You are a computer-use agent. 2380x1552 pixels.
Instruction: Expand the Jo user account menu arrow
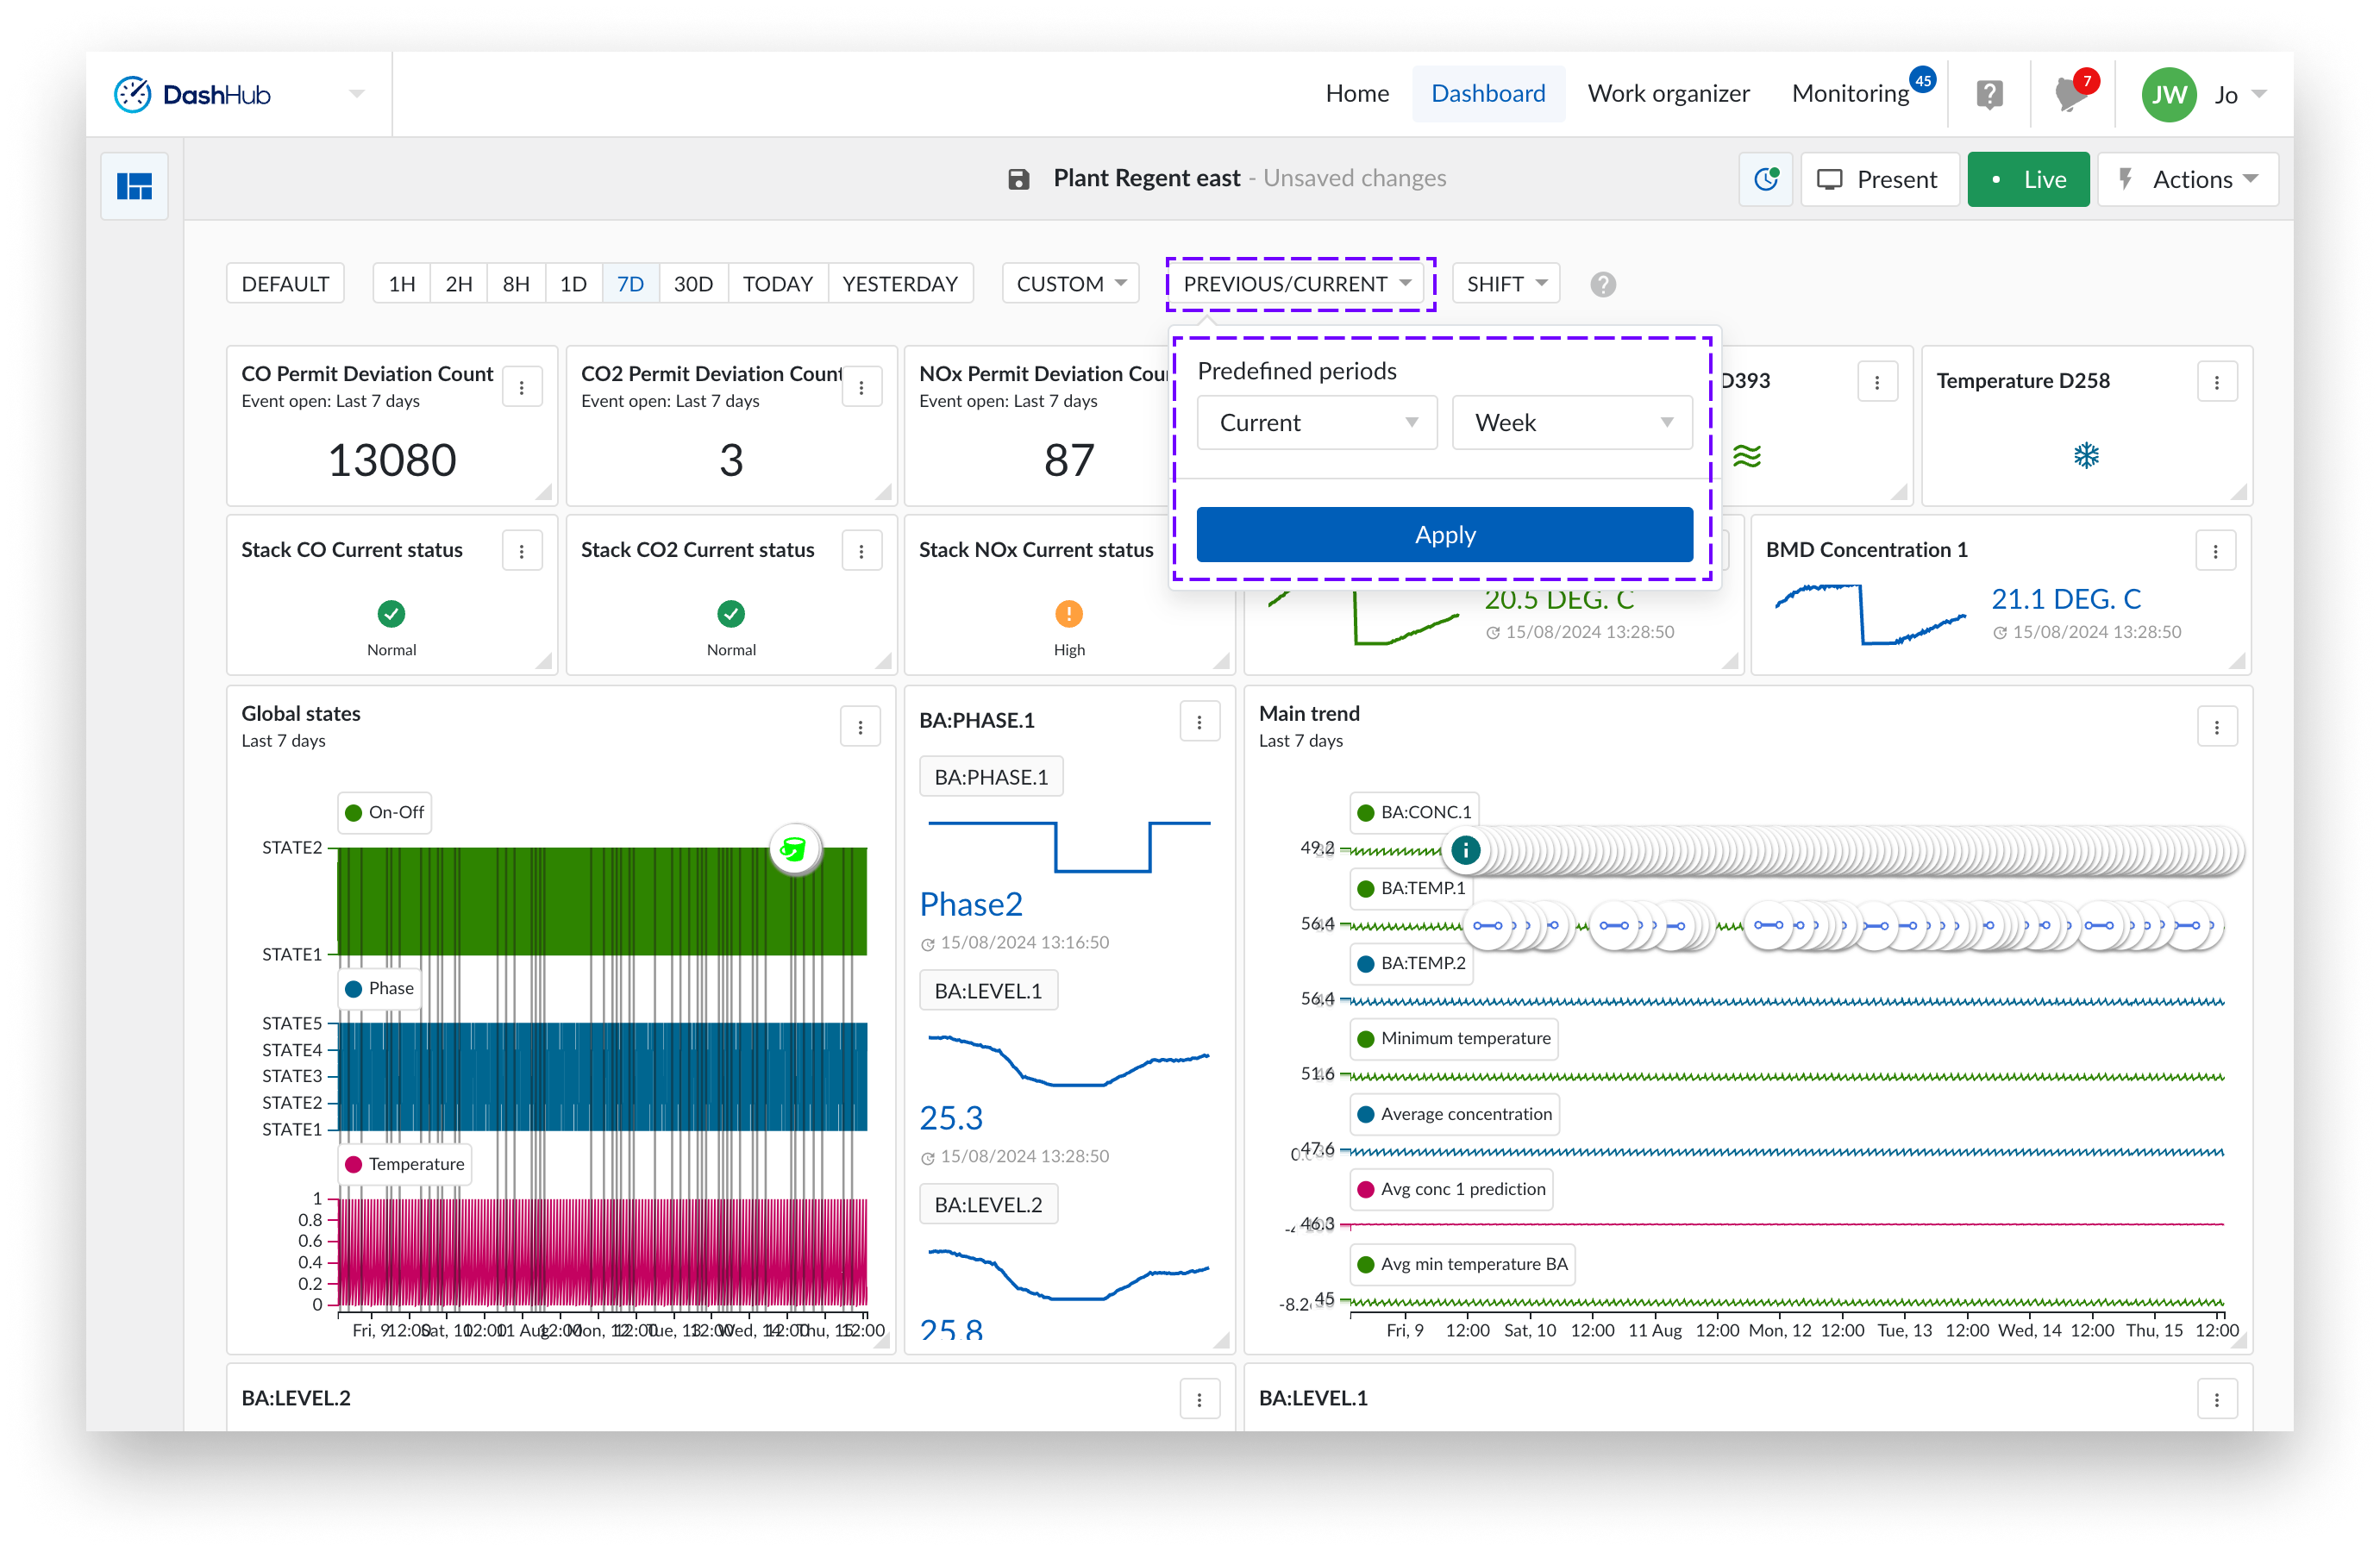(2259, 95)
